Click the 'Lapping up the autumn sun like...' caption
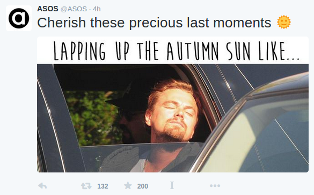Screen dimensions: 314x195 [x=176, y=51]
